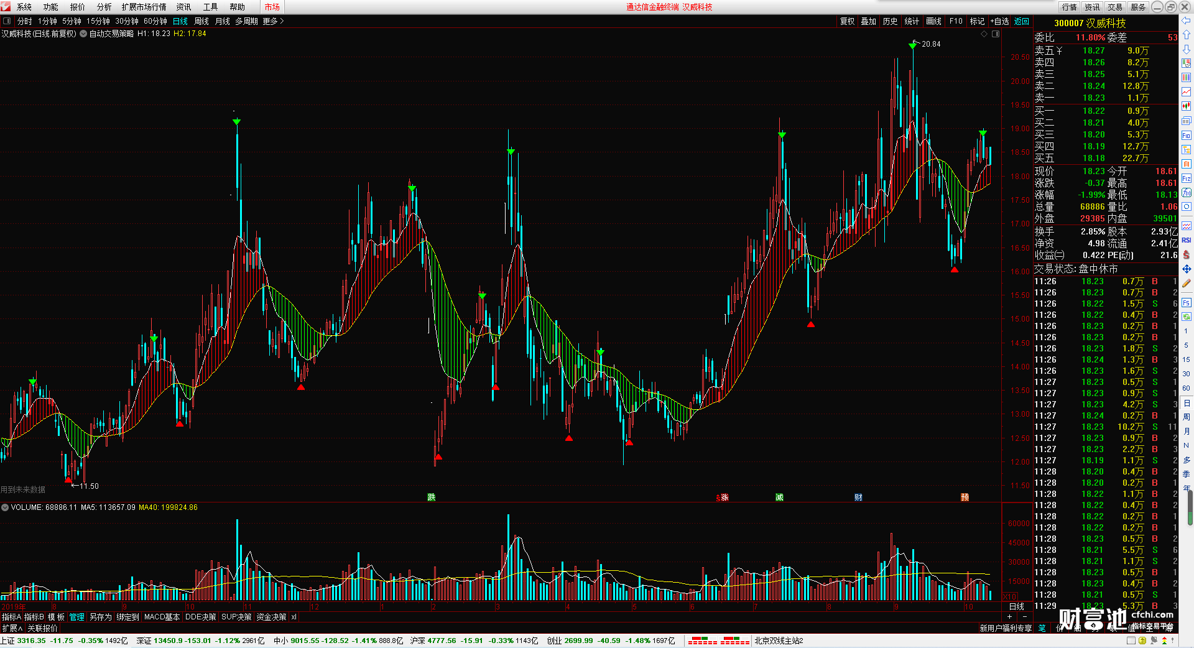The height and width of the screenshot is (648, 1194).
Task: Switch to 15-minute period in sidebar
Action: pyautogui.click(x=1187, y=359)
